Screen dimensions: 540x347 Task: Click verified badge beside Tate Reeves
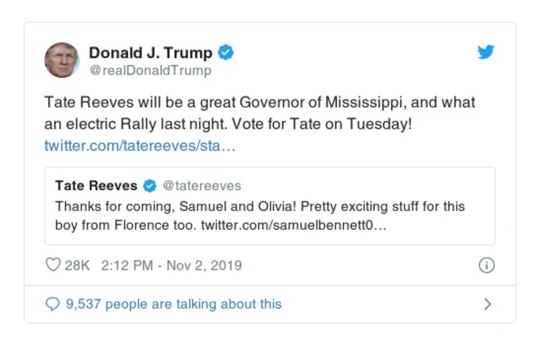pyautogui.click(x=151, y=186)
